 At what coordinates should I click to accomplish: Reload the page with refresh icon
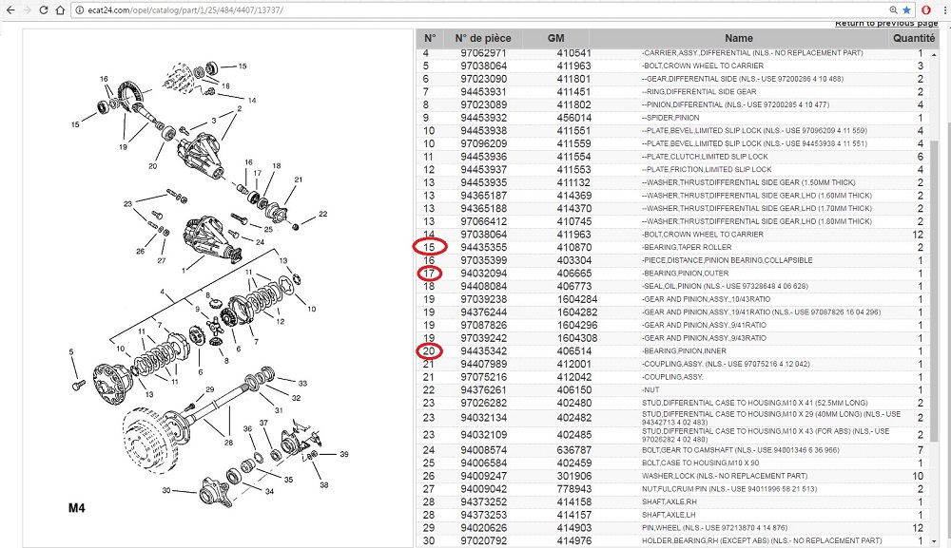[x=44, y=9]
